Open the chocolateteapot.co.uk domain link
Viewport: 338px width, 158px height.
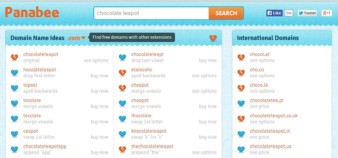click(274, 116)
